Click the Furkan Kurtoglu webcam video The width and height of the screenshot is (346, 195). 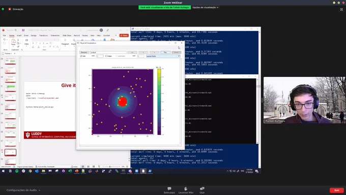tap(304, 100)
